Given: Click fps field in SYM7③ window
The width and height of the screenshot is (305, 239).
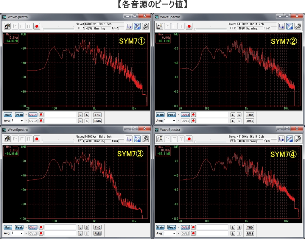Looking at the screenshot, I should (122, 141).
